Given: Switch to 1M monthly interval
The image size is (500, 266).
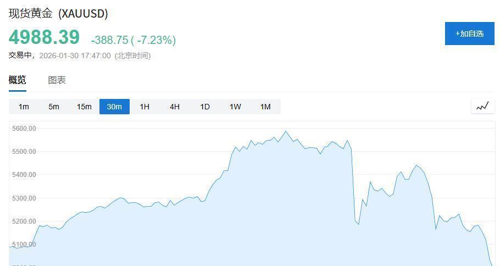Looking at the screenshot, I should 265,107.
